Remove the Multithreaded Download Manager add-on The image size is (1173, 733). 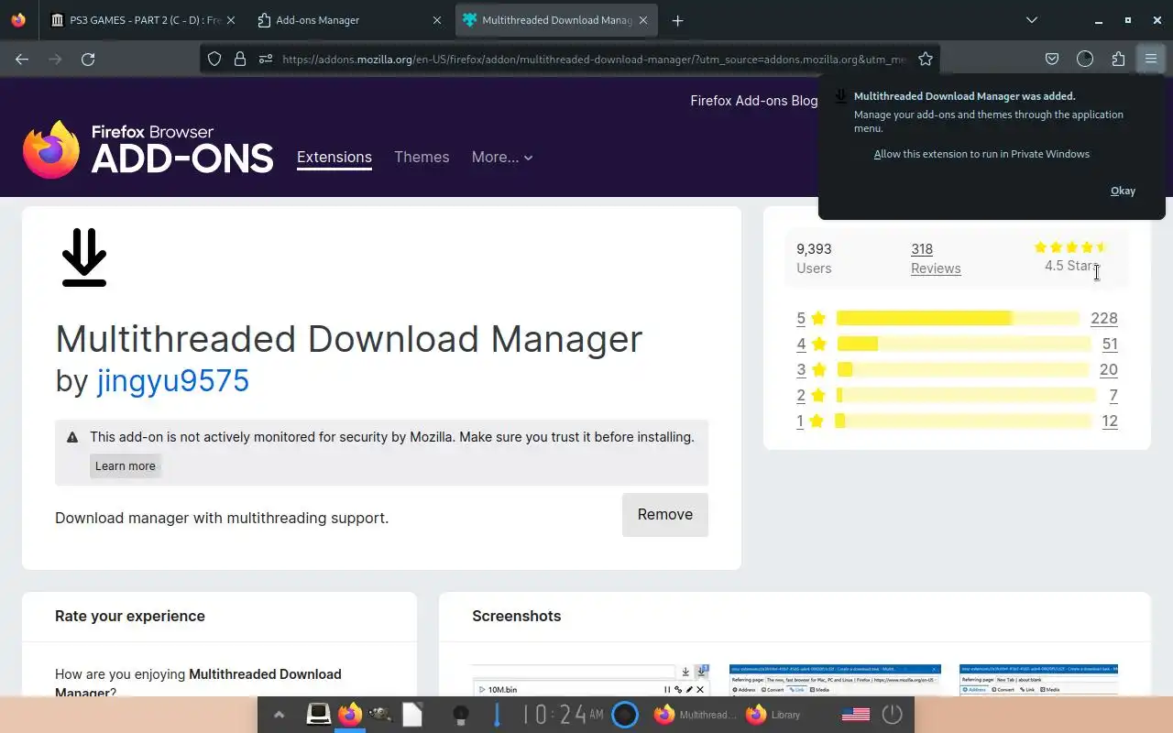(665, 515)
